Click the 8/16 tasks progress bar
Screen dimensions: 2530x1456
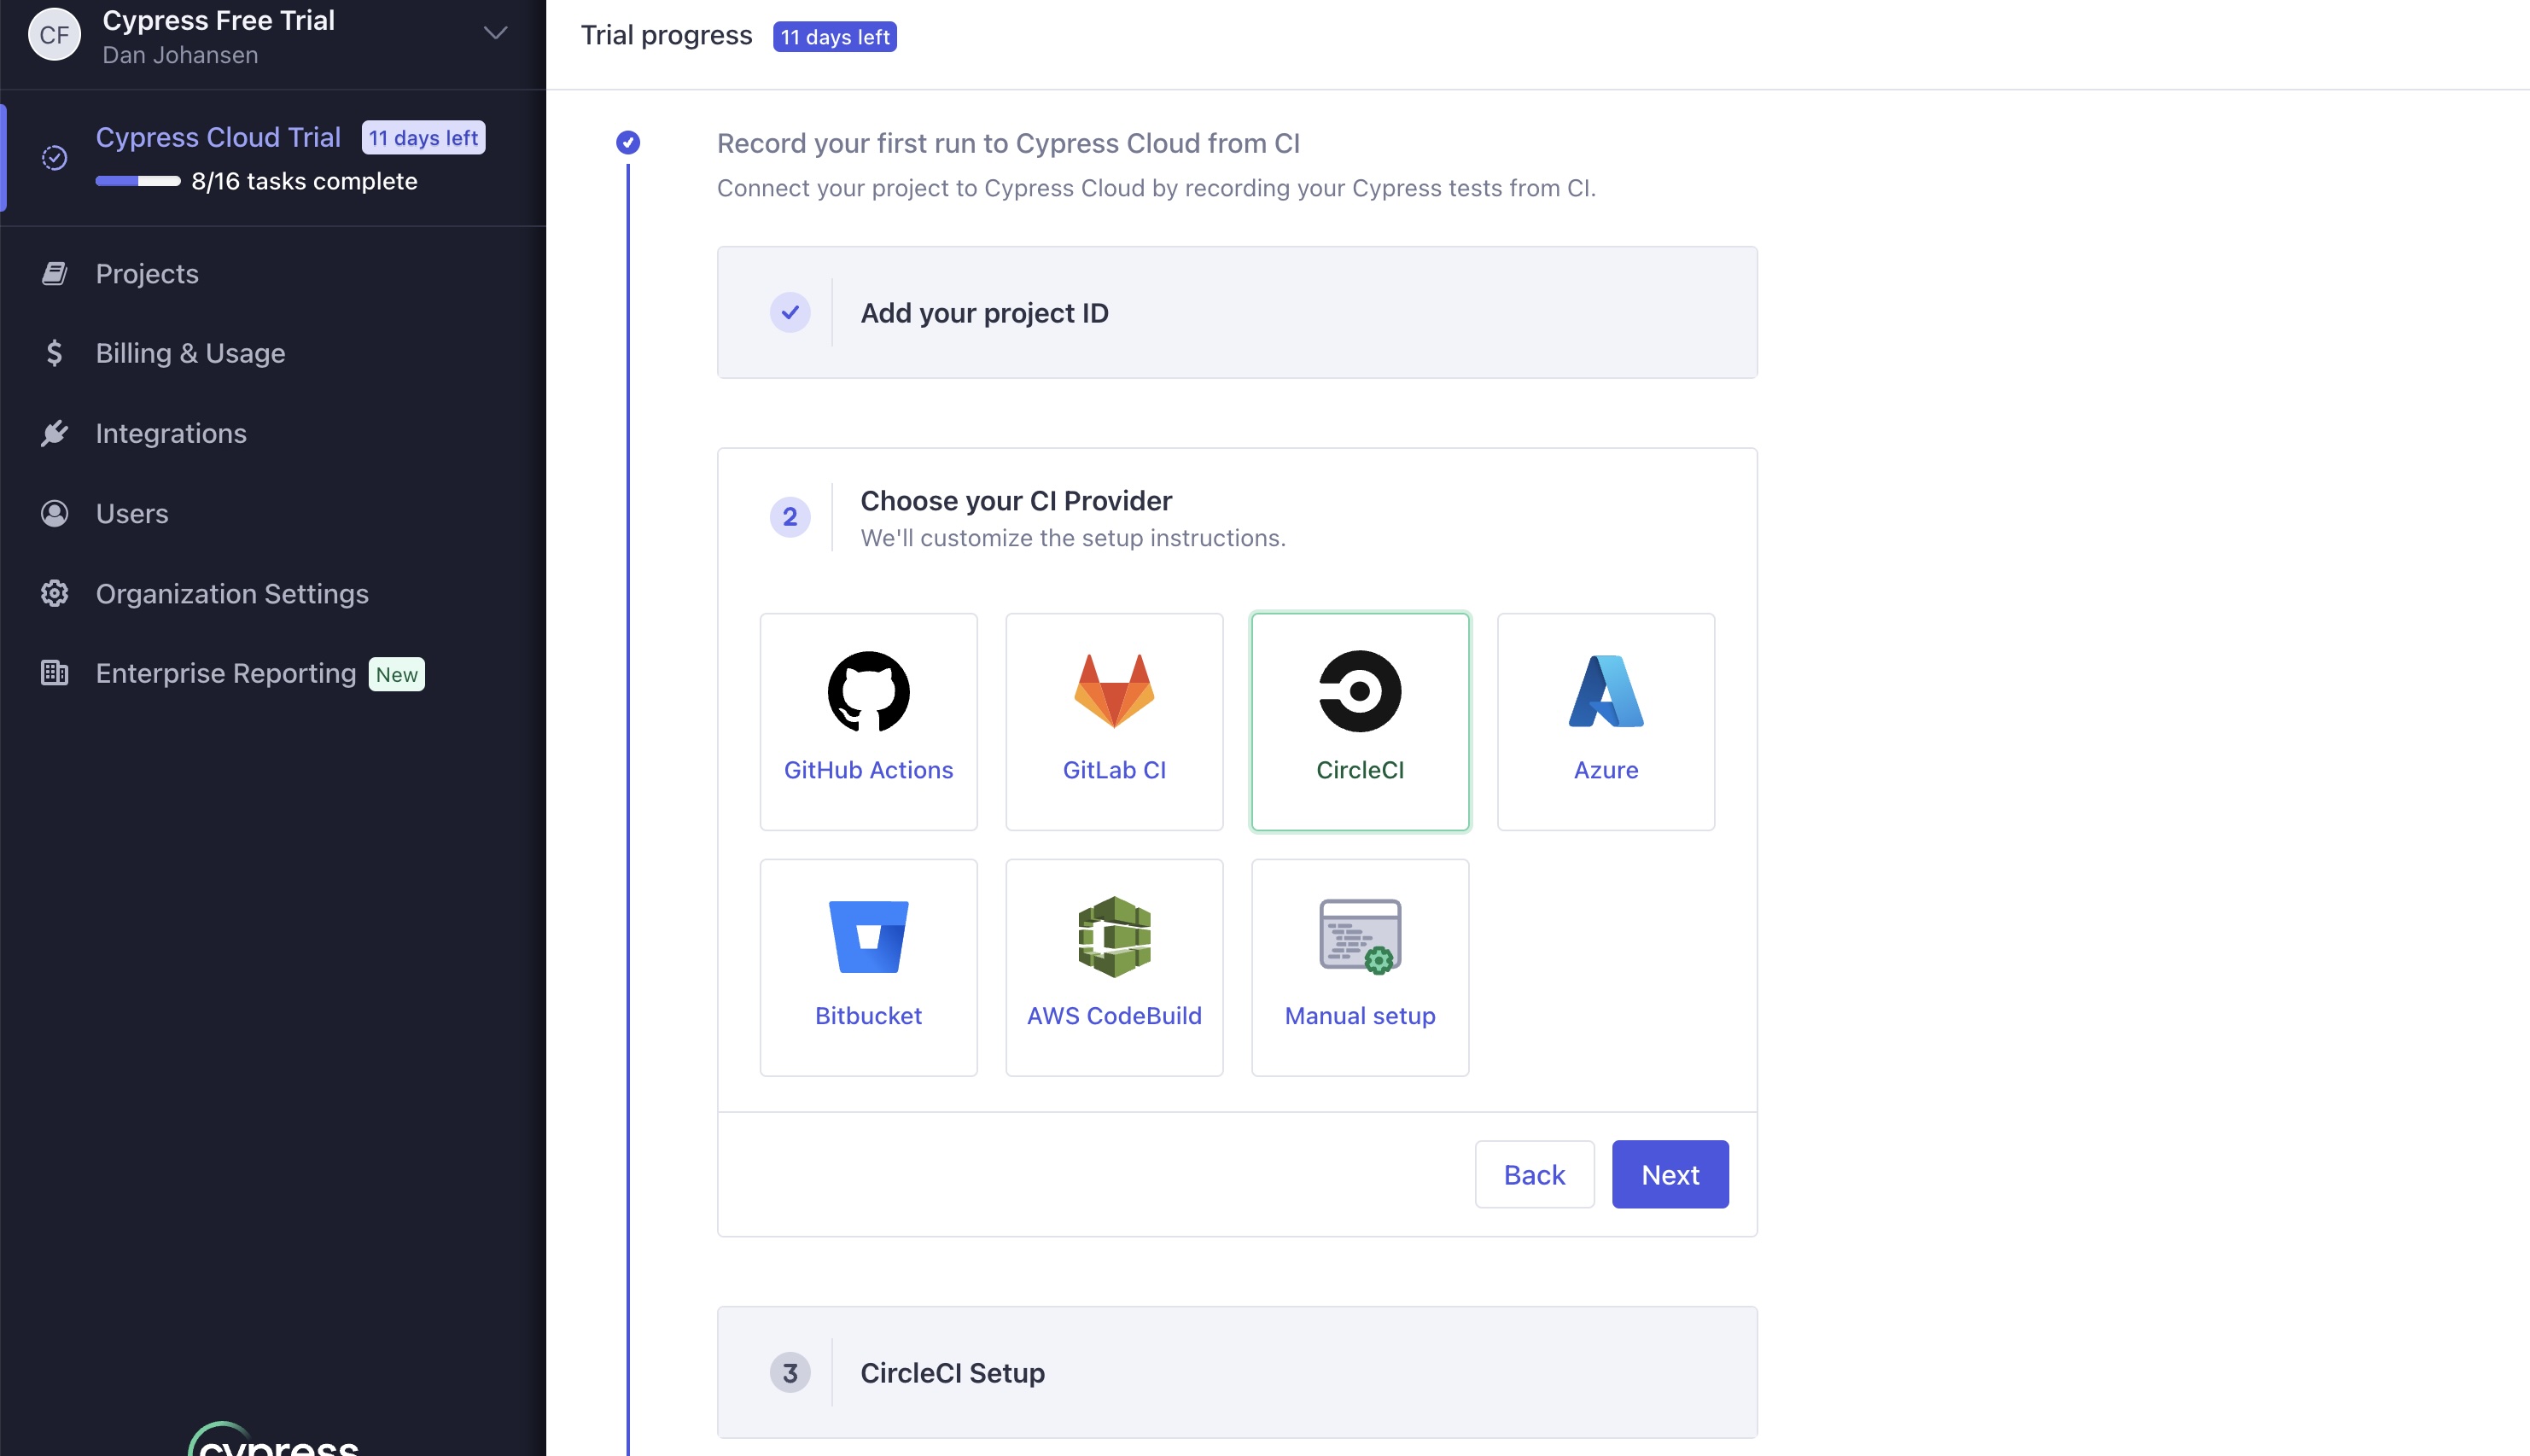point(138,182)
